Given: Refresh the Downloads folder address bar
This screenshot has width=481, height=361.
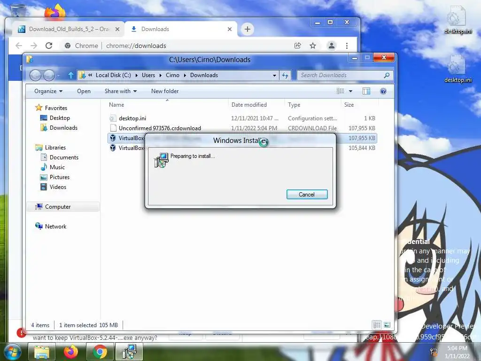Looking at the screenshot, I should [x=285, y=75].
